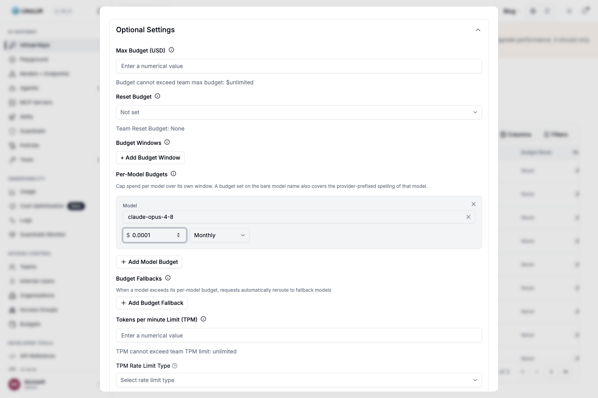The height and width of the screenshot is (398, 598).
Task: Click Budget Windows info icon
Action: tap(167, 142)
